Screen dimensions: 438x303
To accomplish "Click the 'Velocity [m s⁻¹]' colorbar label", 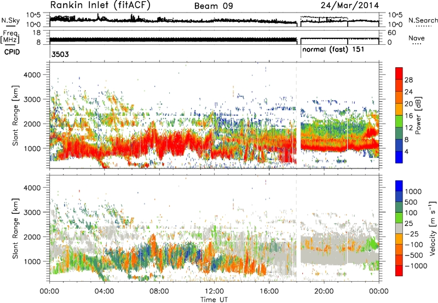I will pyautogui.click(x=433, y=228).
